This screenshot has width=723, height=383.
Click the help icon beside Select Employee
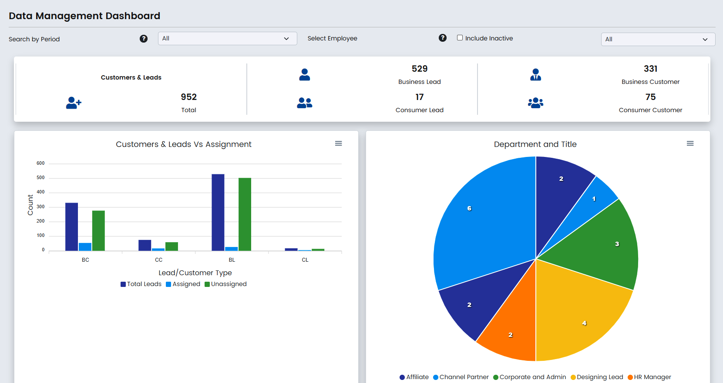(443, 38)
